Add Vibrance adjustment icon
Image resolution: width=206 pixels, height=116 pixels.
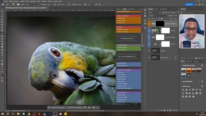(x=197, y=90)
